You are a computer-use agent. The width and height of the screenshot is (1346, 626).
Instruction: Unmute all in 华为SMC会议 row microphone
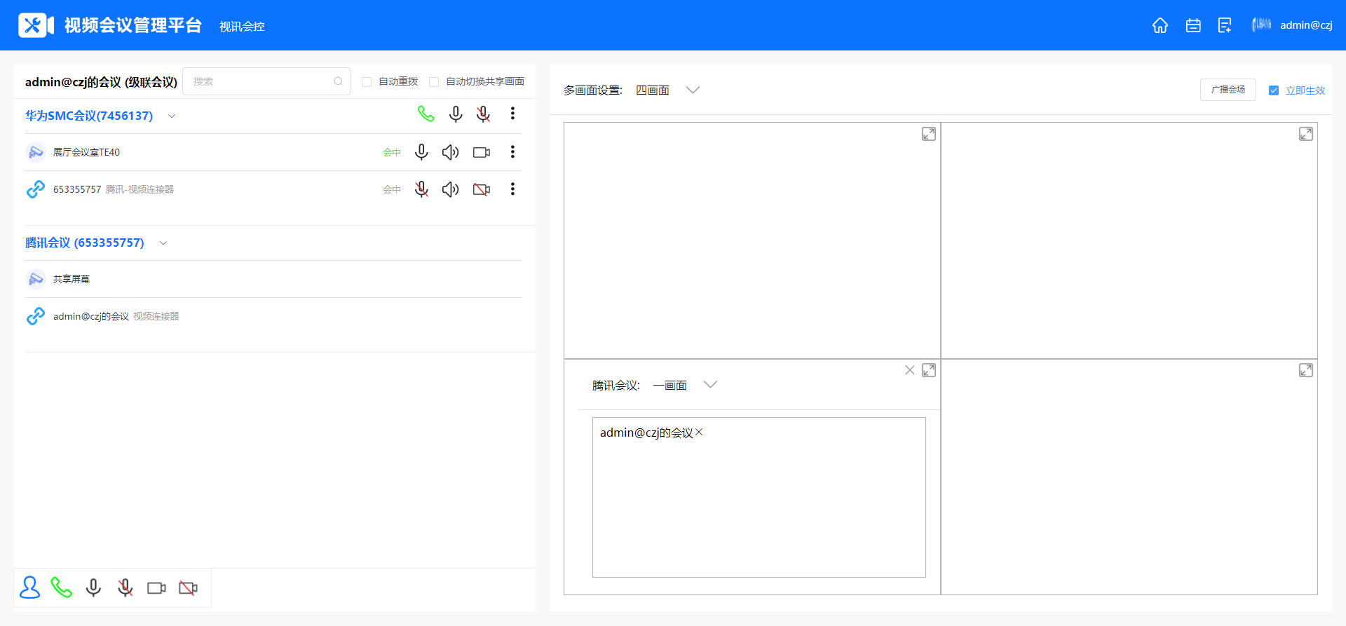[x=456, y=114]
